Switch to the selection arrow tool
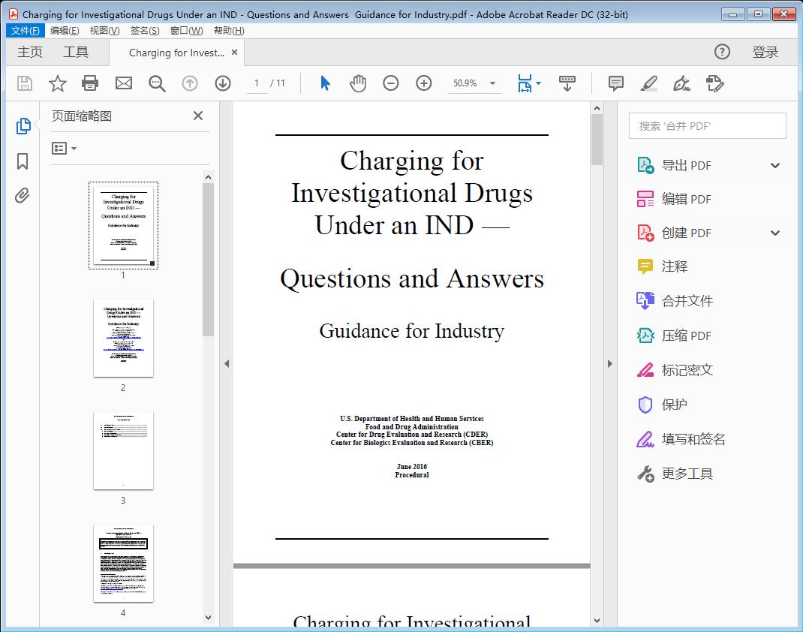The width and height of the screenshot is (803, 632). 325,83
